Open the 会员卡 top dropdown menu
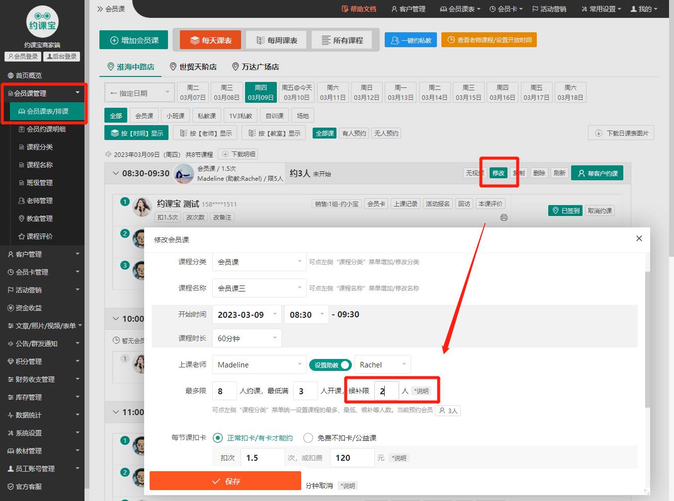The height and width of the screenshot is (501, 674). (x=506, y=9)
